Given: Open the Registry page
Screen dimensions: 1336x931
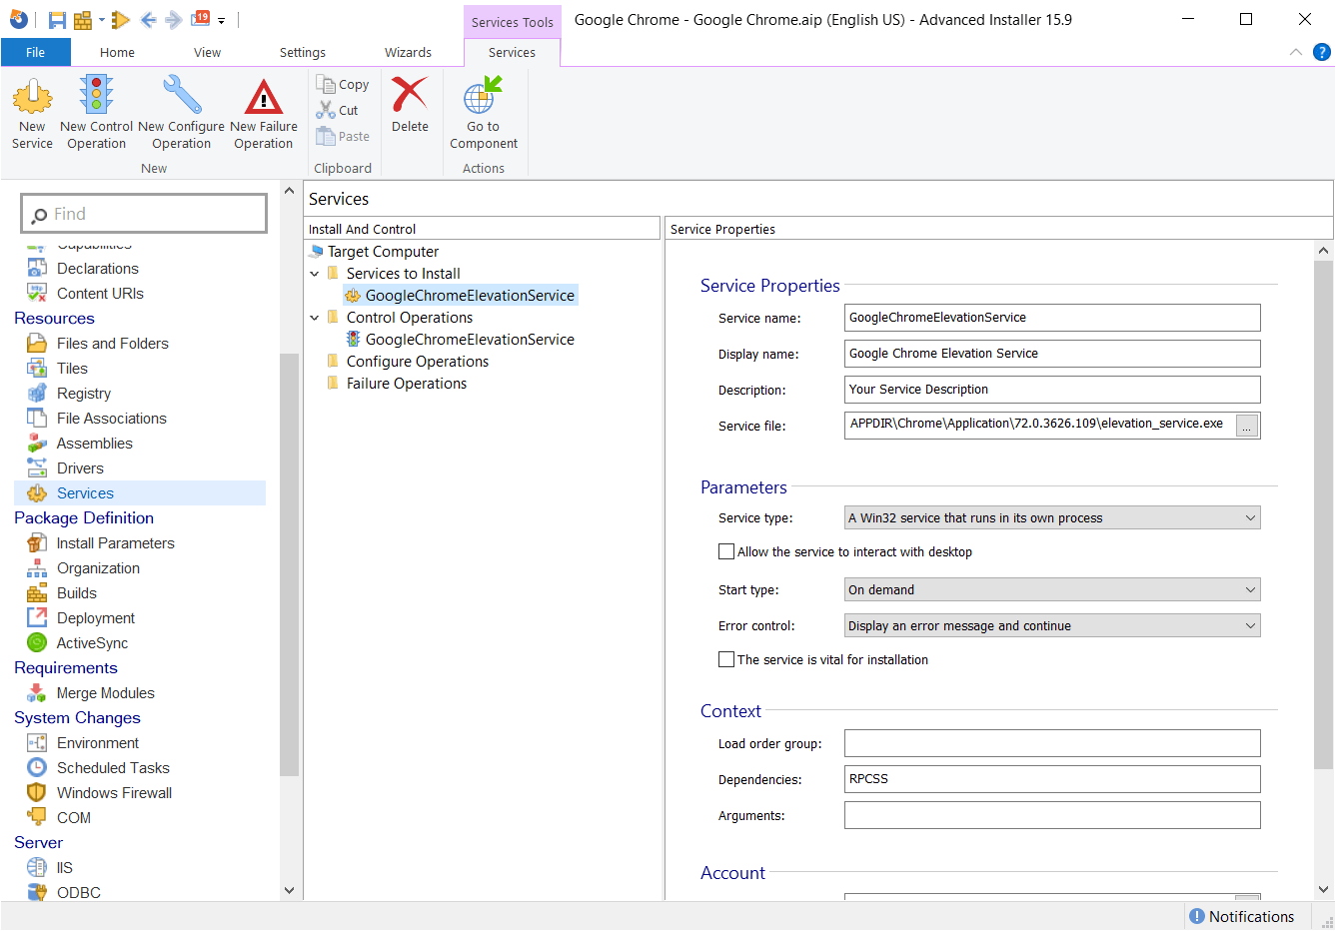Looking at the screenshot, I should [84, 393].
